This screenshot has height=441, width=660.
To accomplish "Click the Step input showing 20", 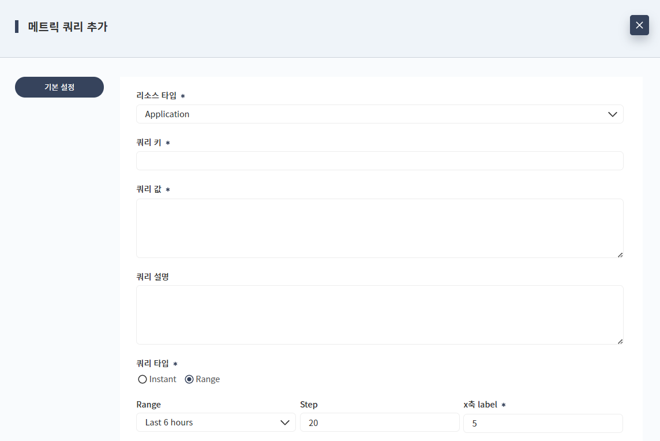I will point(380,423).
